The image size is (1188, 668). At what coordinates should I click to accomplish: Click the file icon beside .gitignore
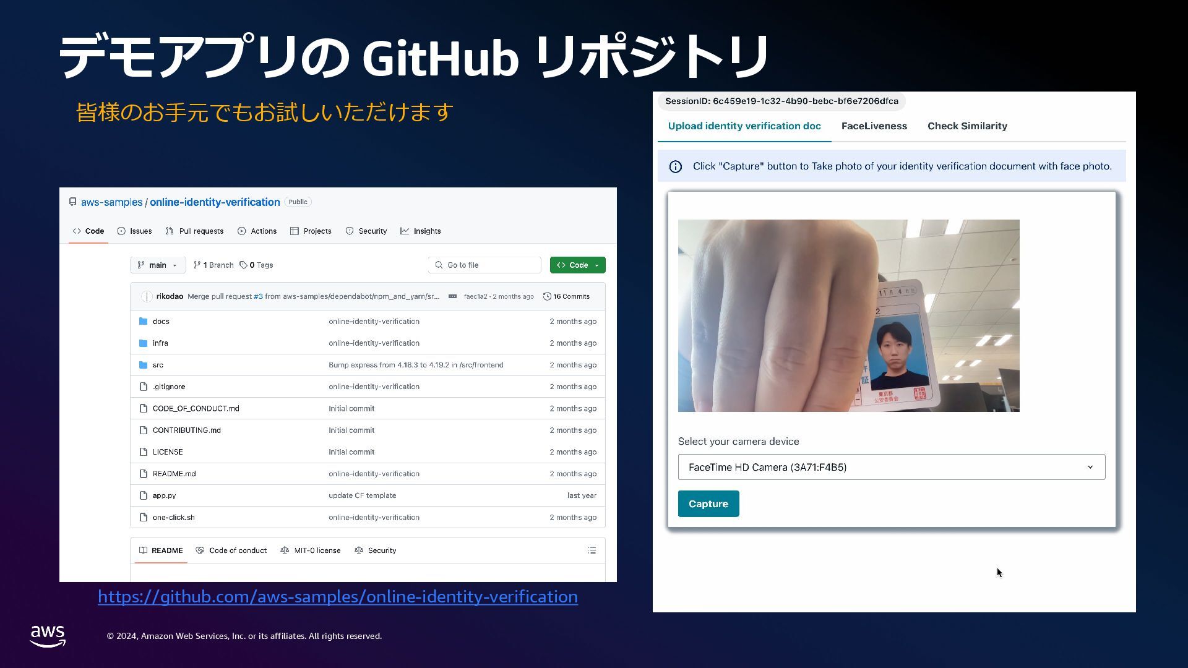[144, 387]
